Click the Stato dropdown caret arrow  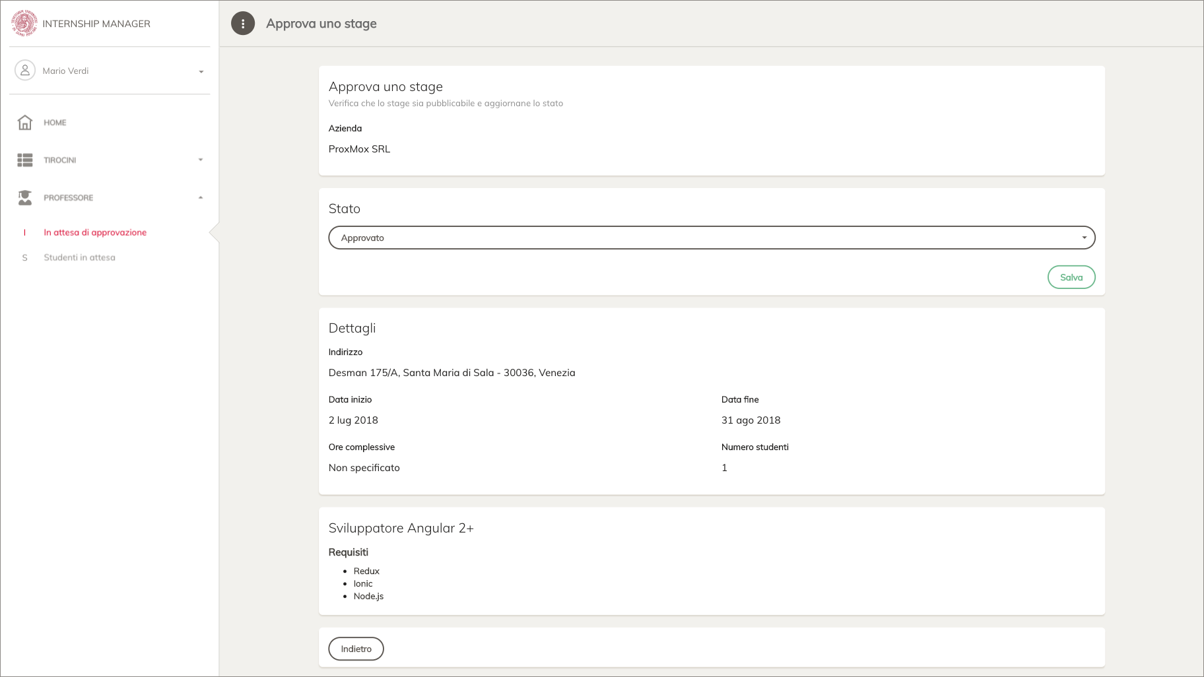tap(1084, 238)
